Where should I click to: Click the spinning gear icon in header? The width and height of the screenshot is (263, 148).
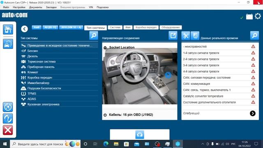[258, 16]
